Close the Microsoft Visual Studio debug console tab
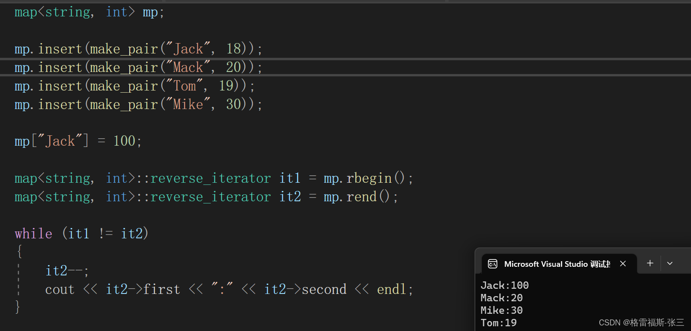The width and height of the screenshot is (691, 331). click(623, 264)
